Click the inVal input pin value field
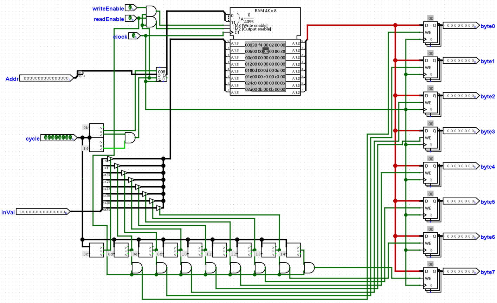The image size is (497, 303). [x=43, y=212]
